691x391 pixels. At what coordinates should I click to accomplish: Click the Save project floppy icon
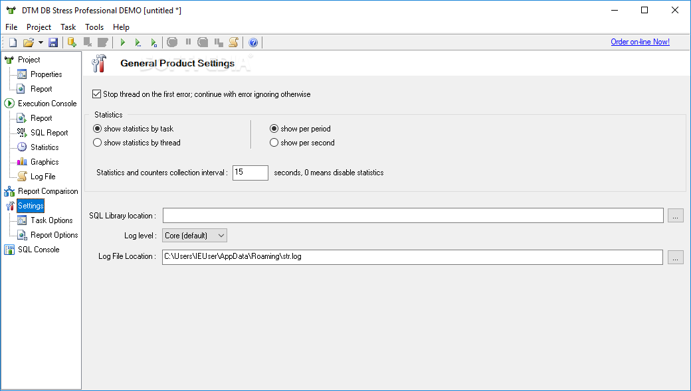point(53,42)
